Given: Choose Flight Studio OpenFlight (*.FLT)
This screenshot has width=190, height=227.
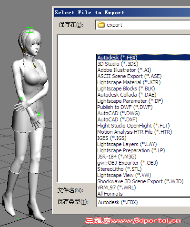Looking at the screenshot, I should pos(143,126).
